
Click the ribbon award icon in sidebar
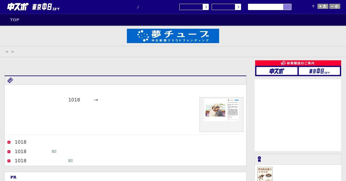click(x=259, y=159)
